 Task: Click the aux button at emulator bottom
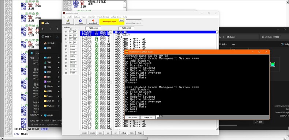(x=108, y=133)
